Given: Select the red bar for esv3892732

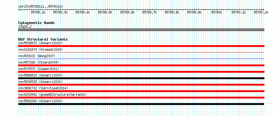Looking at the screenshot, I should (141, 91).
